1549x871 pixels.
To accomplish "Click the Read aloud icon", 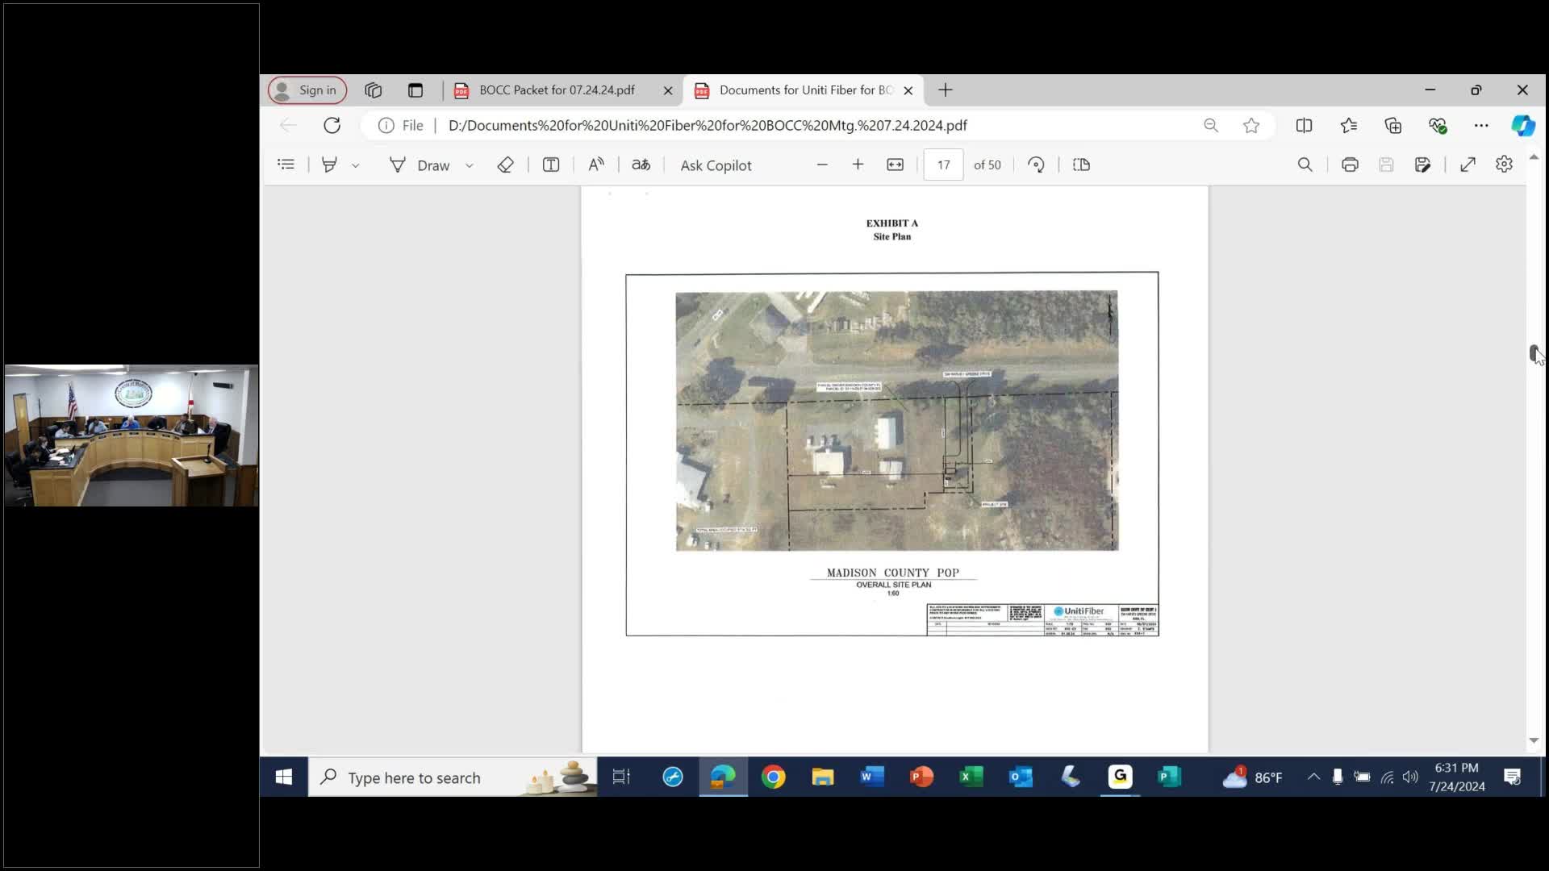I will tap(596, 165).
